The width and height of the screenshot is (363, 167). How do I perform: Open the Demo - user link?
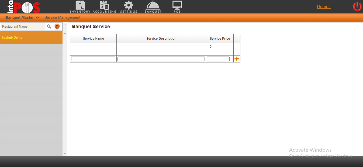(x=324, y=7)
